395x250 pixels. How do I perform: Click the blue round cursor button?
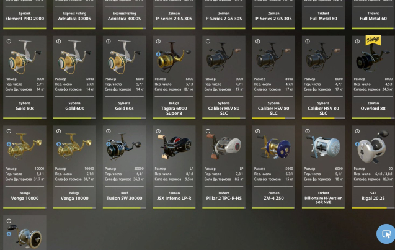(386, 234)
